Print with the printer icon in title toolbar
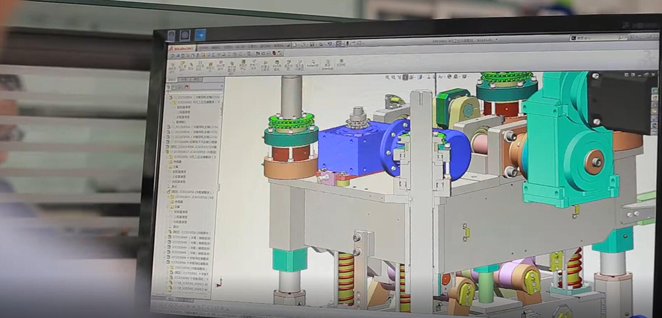Screen dimensions: 662x318 [x=320, y=44]
